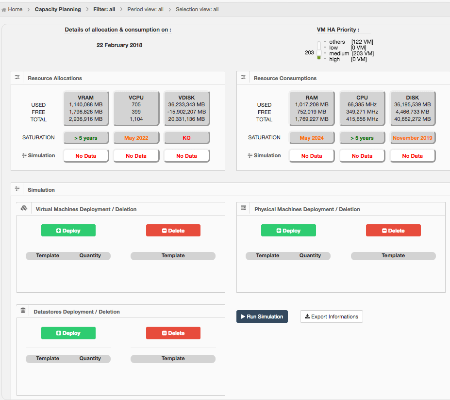The image size is (450, 400).
Task: Click sliders icon beside allocations Simulation label
Action: point(25,156)
